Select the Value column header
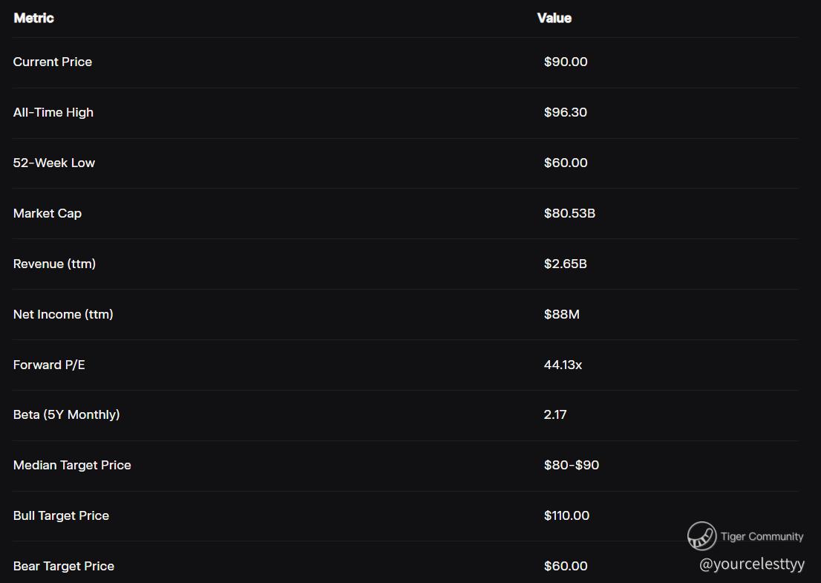This screenshot has height=583, width=821. [x=554, y=18]
